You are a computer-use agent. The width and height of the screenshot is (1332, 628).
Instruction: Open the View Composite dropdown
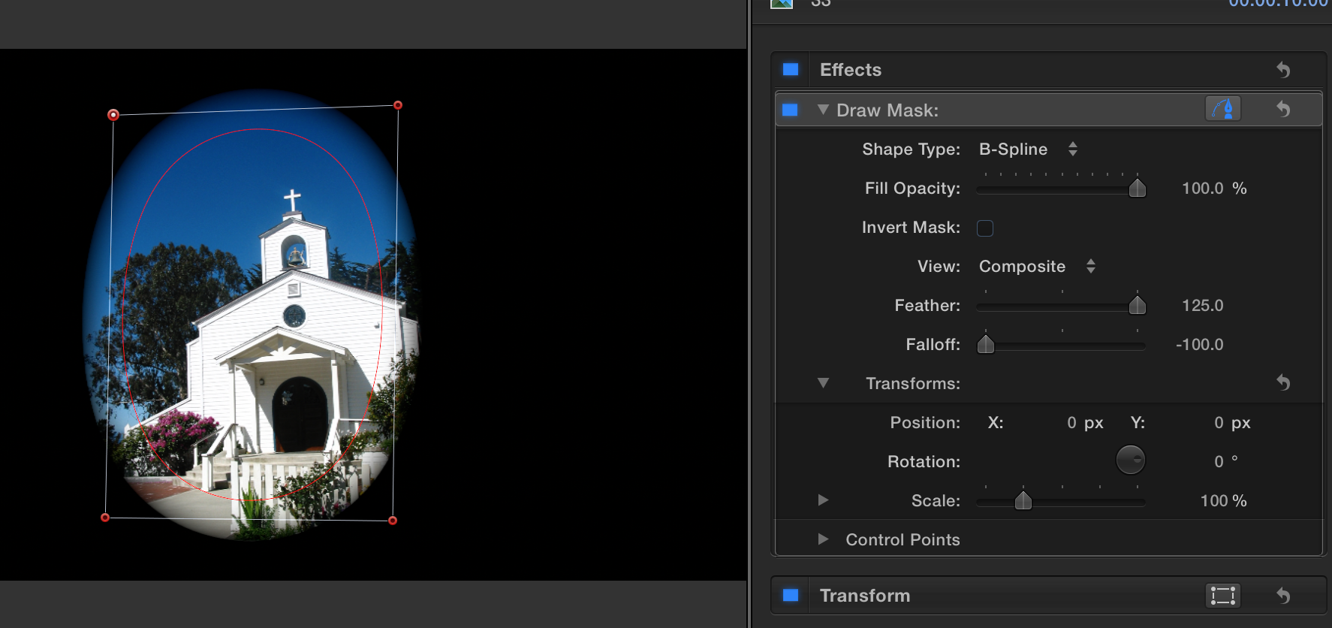pos(1037,266)
